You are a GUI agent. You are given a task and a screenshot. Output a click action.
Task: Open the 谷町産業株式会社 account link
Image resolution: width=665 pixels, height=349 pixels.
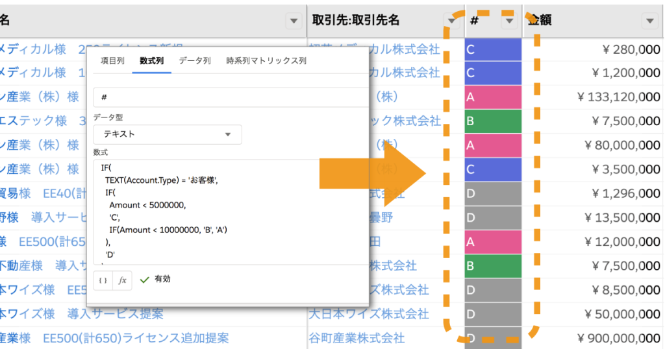click(357, 338)
